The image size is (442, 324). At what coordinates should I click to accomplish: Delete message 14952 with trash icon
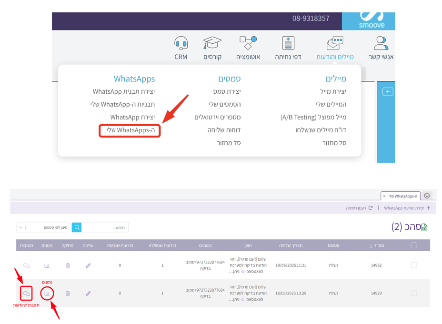pyautogui.click(x=68, y=265)
